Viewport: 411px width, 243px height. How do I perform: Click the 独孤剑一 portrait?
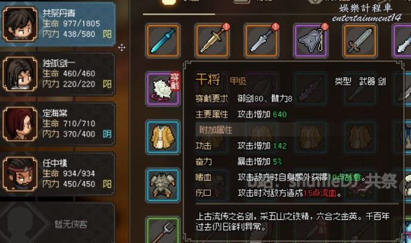[x=20, y=74]
